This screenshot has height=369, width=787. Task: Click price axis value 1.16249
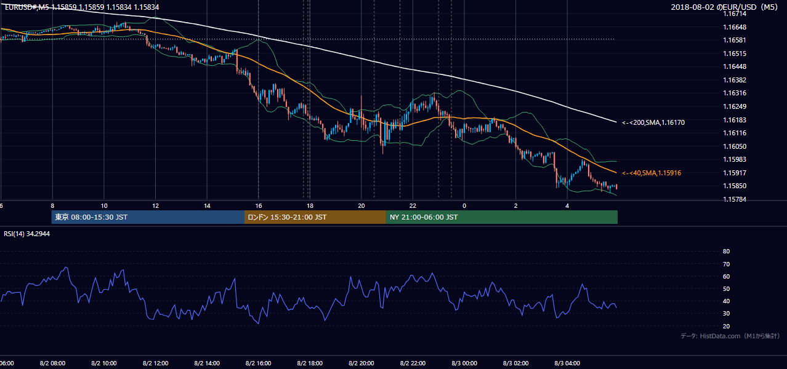(x=734, y=106)
